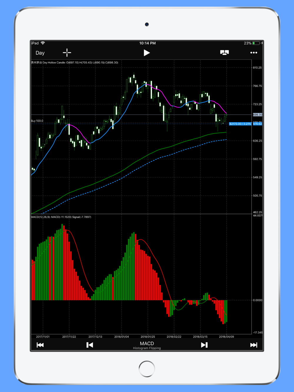The width and height of the screenshot is (294, 392).
Task: Tap the MACD Histogram Flipping indicator label
Action: tap(147, 345)
